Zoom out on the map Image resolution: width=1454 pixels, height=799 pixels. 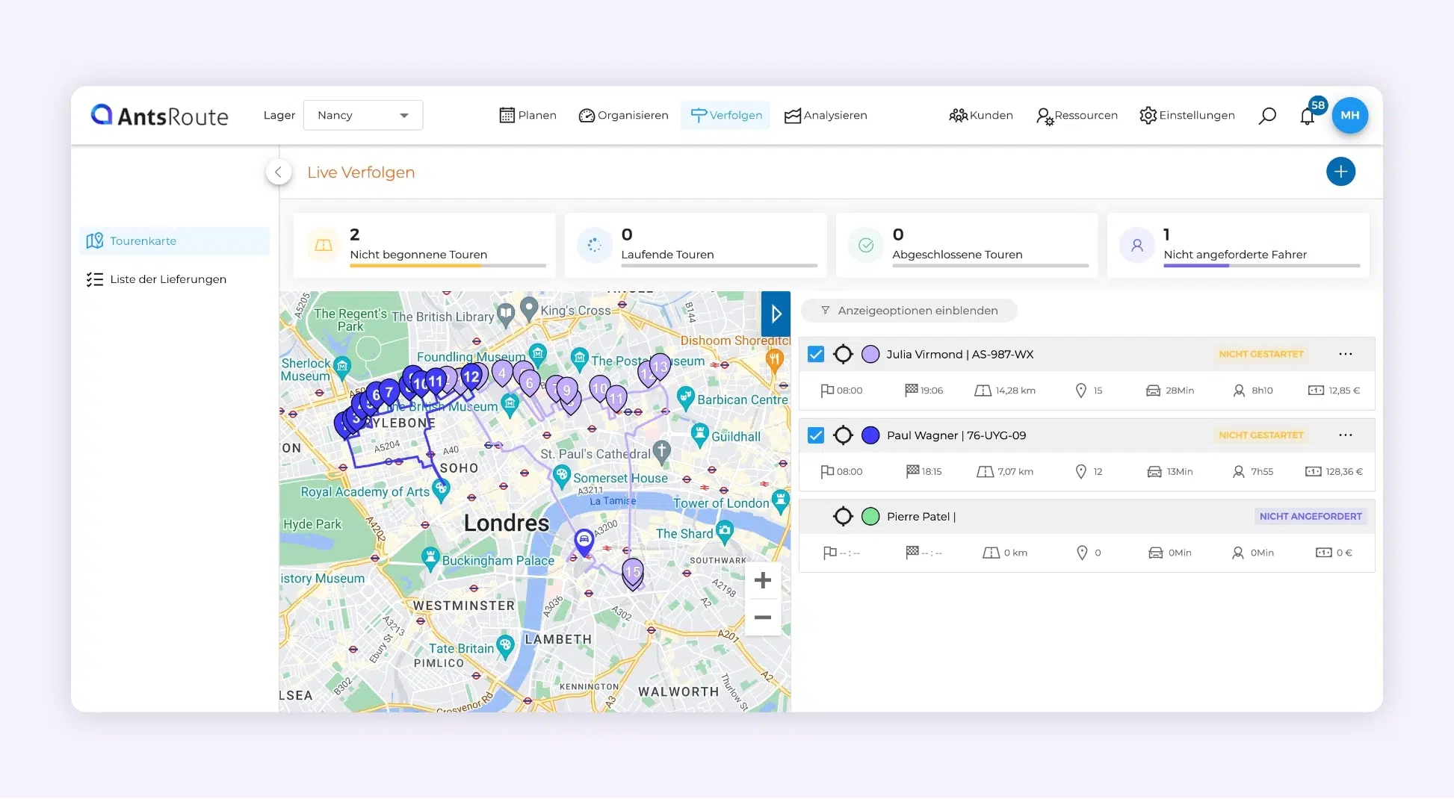tap(763, 618)
